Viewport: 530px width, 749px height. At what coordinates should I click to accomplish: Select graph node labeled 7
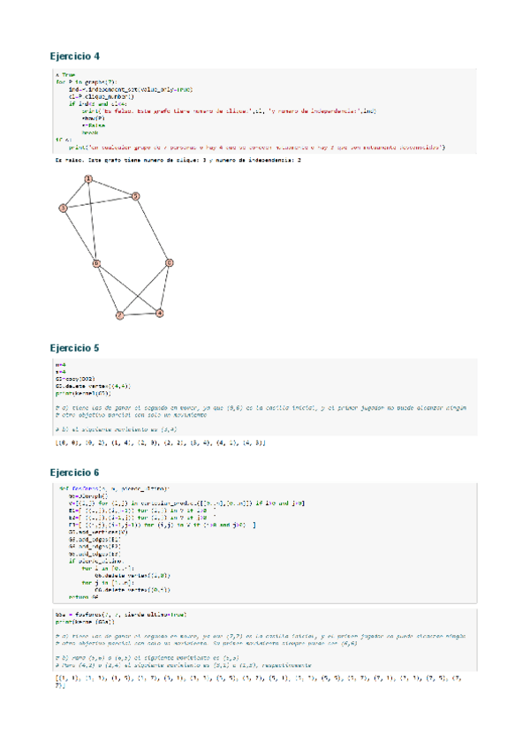(119, 314)
